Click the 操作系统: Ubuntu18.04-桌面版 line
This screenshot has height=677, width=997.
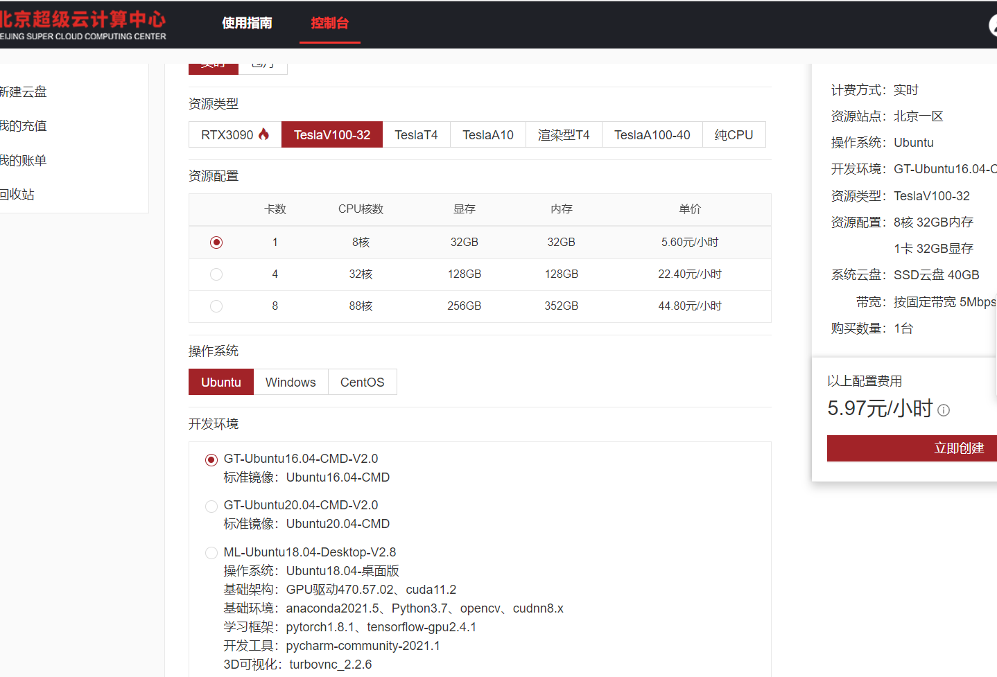[x=311, y=571]
